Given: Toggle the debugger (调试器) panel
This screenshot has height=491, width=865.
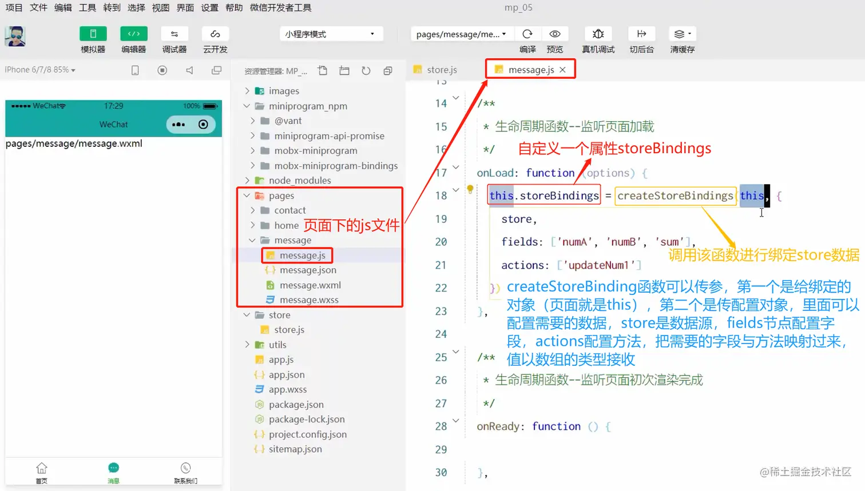Looking at the screenshot, I should point(174,34).
